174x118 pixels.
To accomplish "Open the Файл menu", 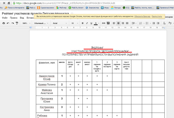I will 4,18.
